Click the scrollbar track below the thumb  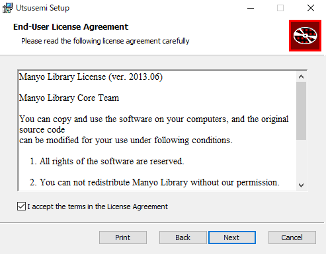pyautogui.click(x=301, y=160)
